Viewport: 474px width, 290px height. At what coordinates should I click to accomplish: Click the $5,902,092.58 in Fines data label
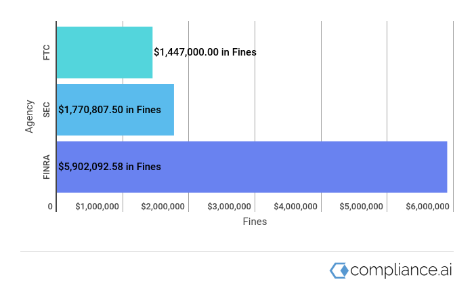pyautogui.click(x=110, y=167)
